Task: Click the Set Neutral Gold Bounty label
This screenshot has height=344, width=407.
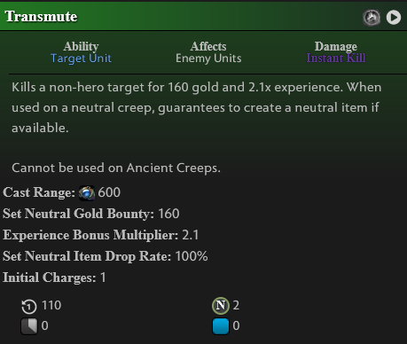Action: coord(78,214)
